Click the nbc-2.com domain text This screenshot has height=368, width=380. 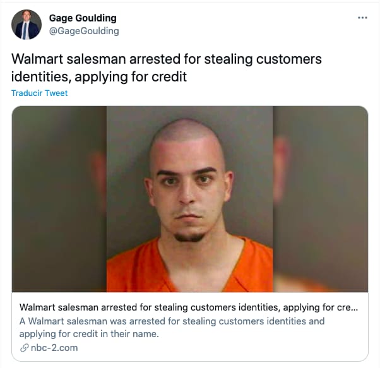click(54, 348)
